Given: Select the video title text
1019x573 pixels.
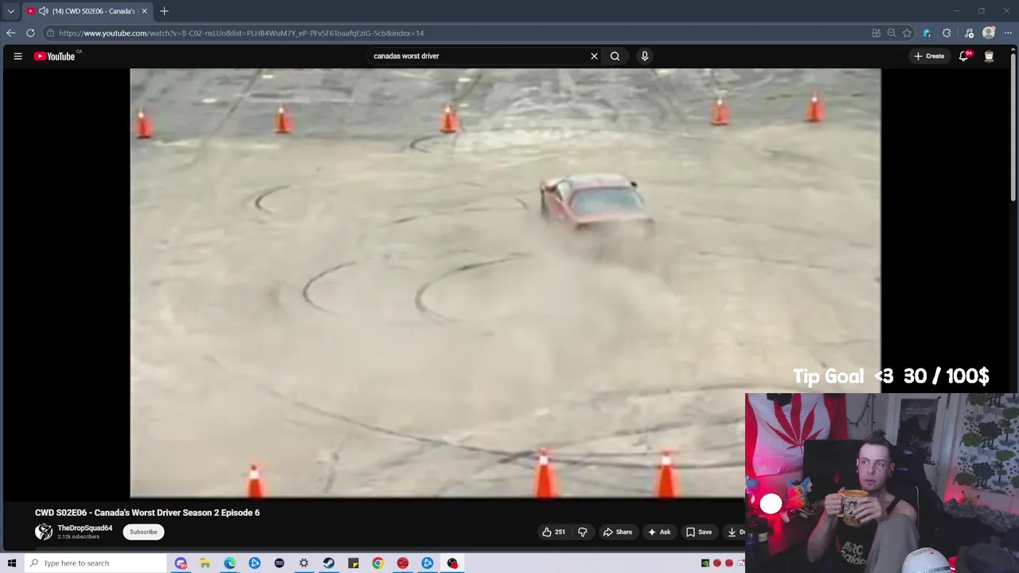Looking at the screenshot, I should coord(147,513).
